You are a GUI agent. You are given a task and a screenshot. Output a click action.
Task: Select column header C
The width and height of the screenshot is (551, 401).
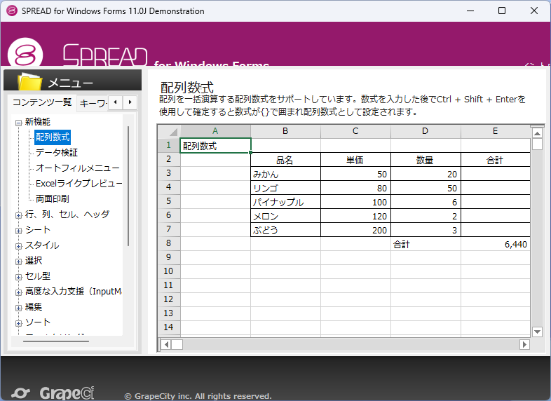click(355, 131)
